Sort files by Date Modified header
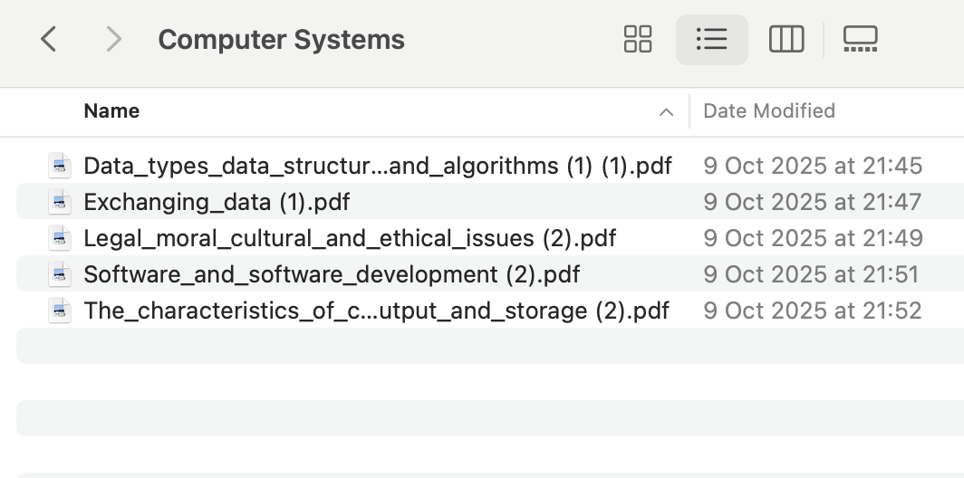 pyautogui.click(x=769, y=111)
